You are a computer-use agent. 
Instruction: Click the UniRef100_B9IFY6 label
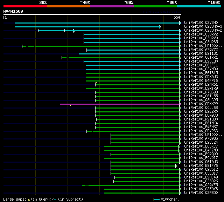(201, 166)
